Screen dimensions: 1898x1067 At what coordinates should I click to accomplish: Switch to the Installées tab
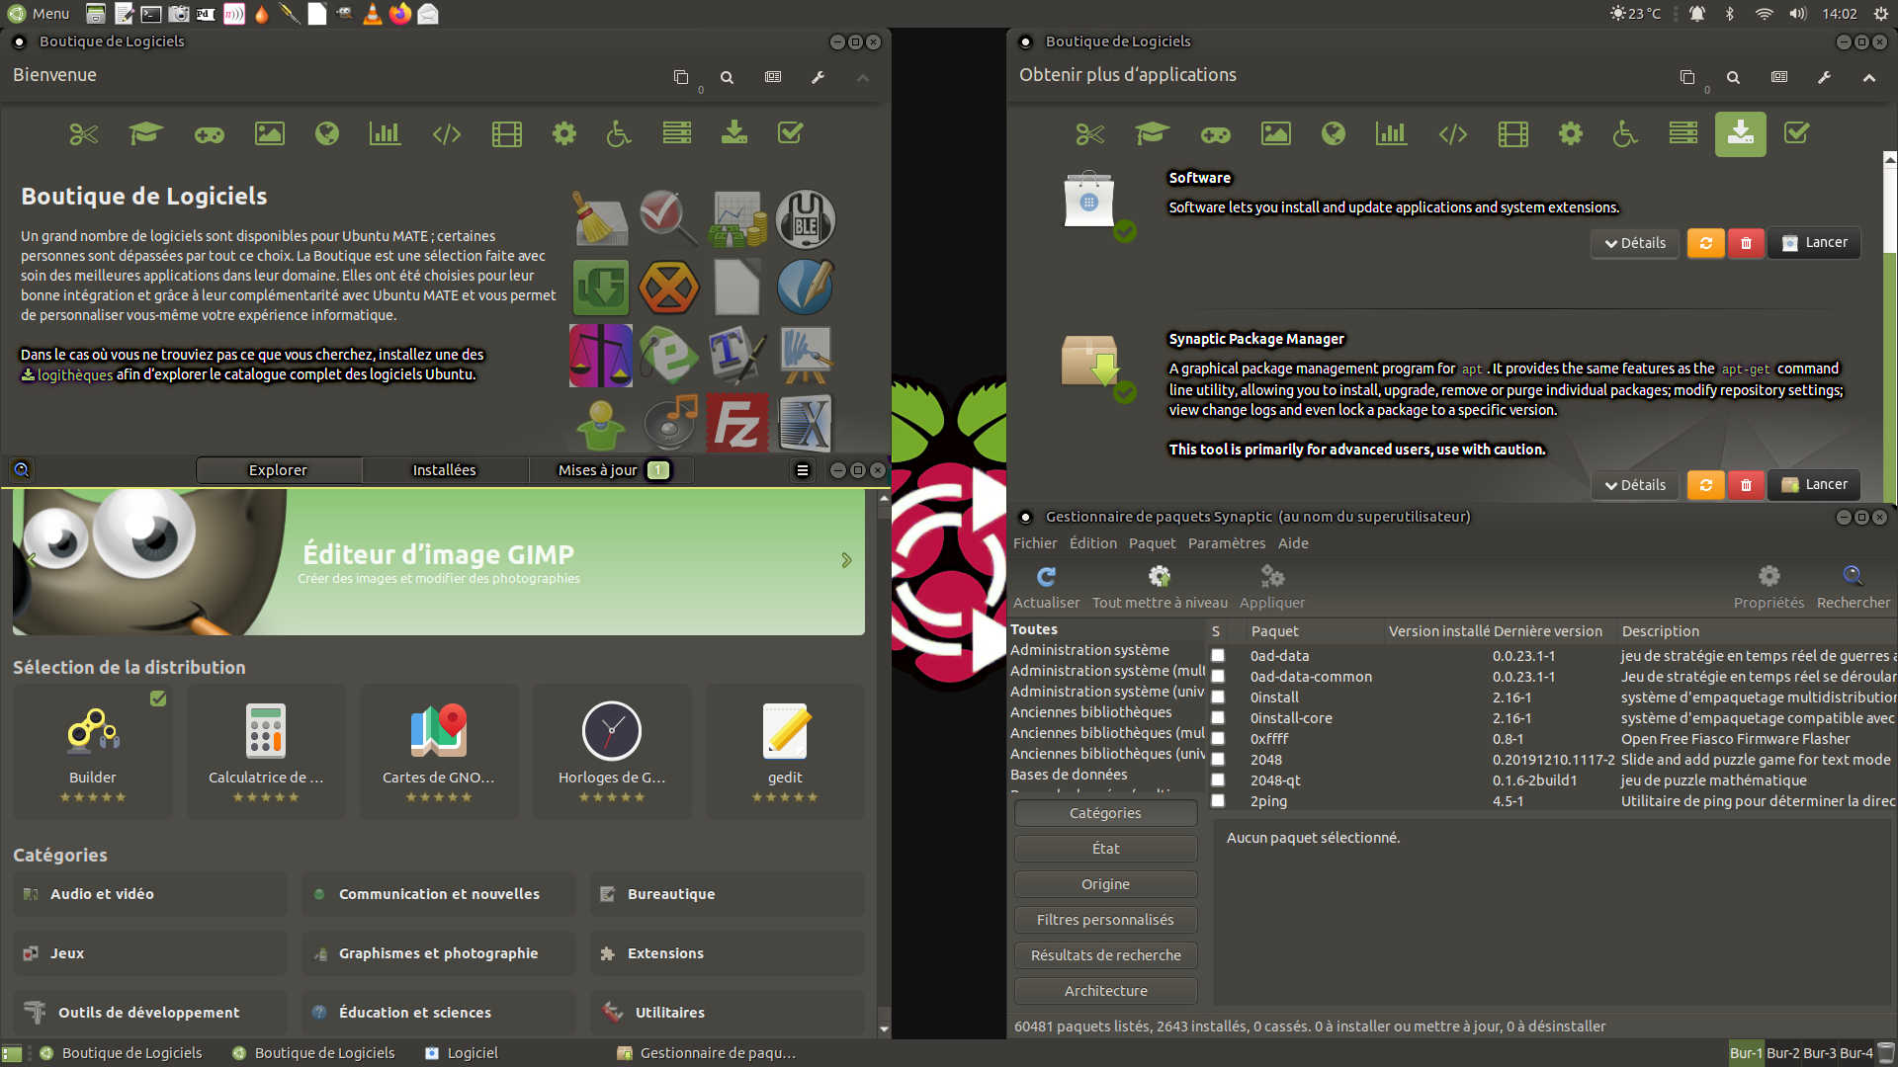coord(444,470)
